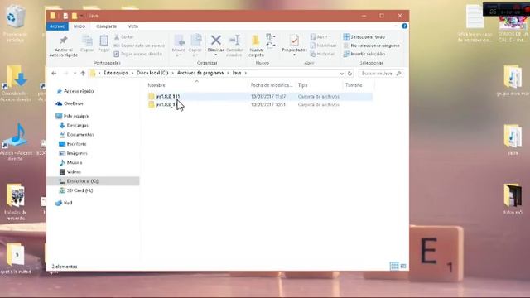Go back with the left navigation arrow
This screenshot has width=530, height=298.
(54, 74)
